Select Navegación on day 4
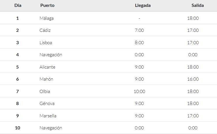217x134 pixels. (51, 55)
